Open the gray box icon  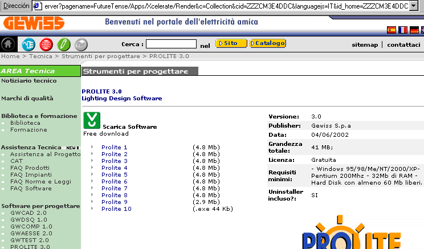[x=81, y=44]
